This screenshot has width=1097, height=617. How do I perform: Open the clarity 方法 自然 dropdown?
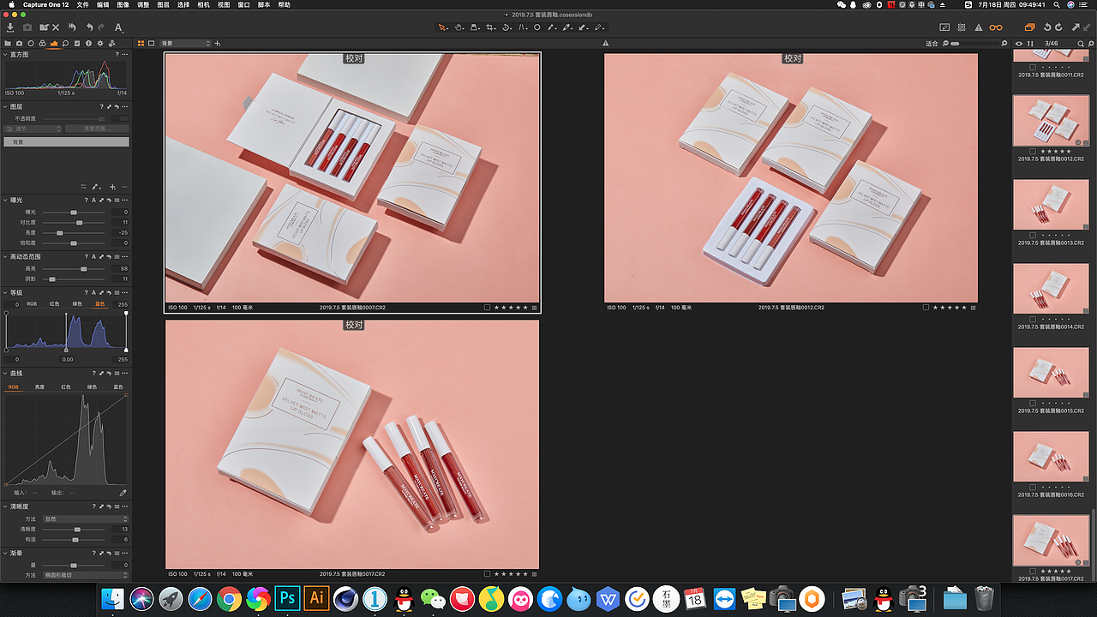[x=86, y=519]
